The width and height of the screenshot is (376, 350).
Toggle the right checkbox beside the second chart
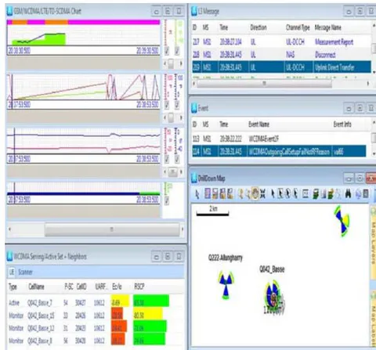(x=177, y=105)
